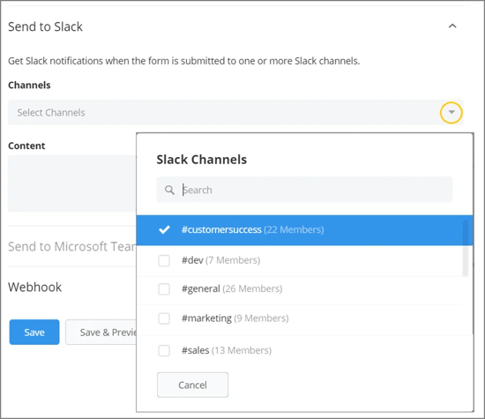This screenshot has width=485, height=419.
Task: Select the #sales (13 Members) label
Action: tap(227, 350)
